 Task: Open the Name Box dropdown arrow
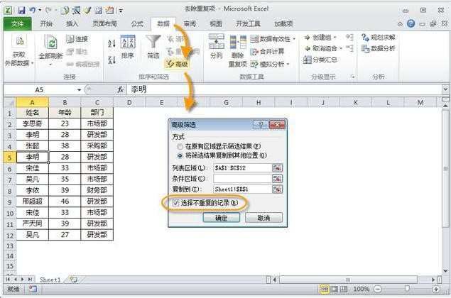click(x=79, y=90)
